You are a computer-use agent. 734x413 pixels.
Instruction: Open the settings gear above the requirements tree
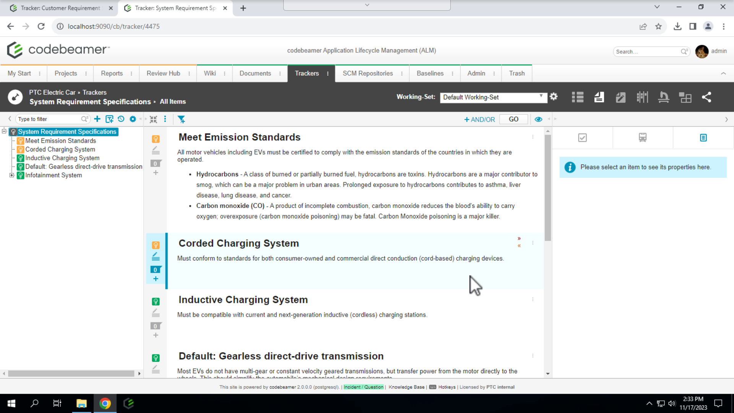[133, 119]
